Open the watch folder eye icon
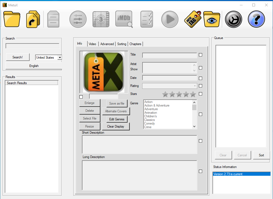The width and height of the screenshot is (273, 199). (212, 19)
